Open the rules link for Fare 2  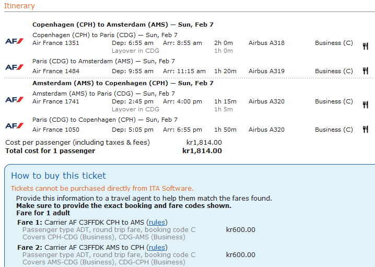157,247
